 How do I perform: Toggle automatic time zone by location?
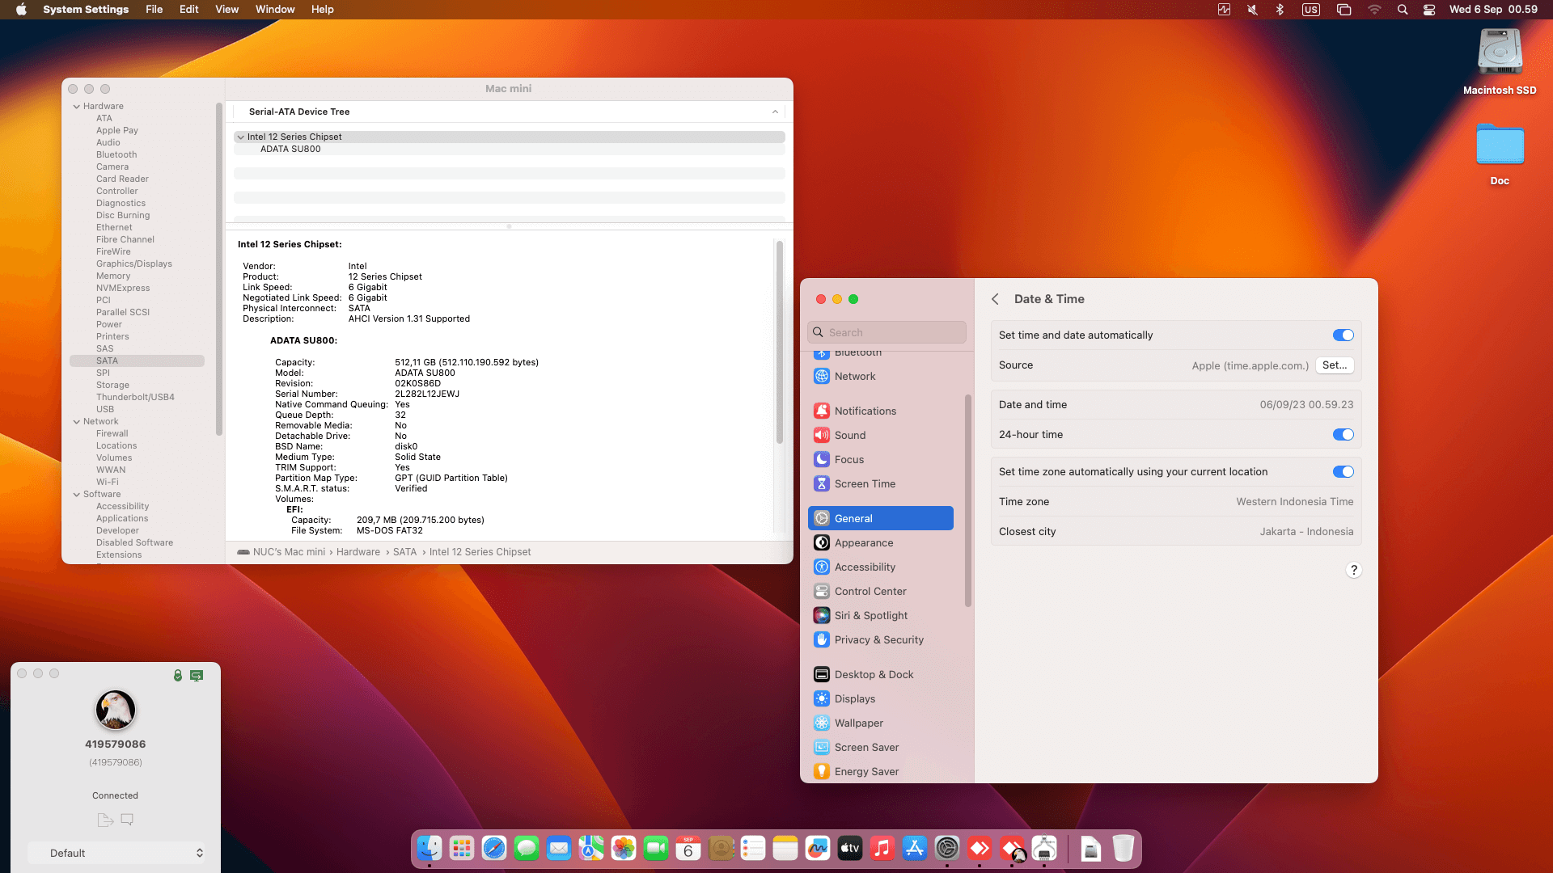[1343, 472]
